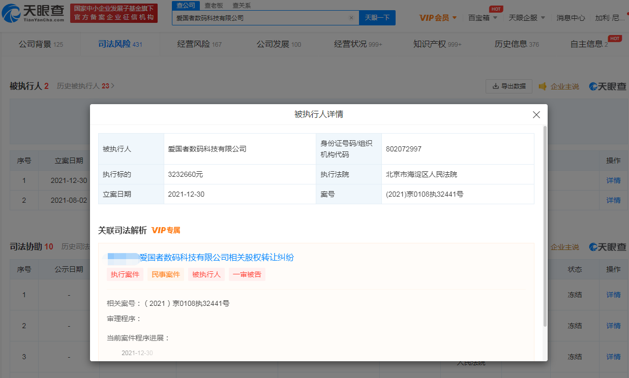Screen dimensions: 629x378
Task: Click the TianYanCha logo at top left
Action: (x=34, y=13)
